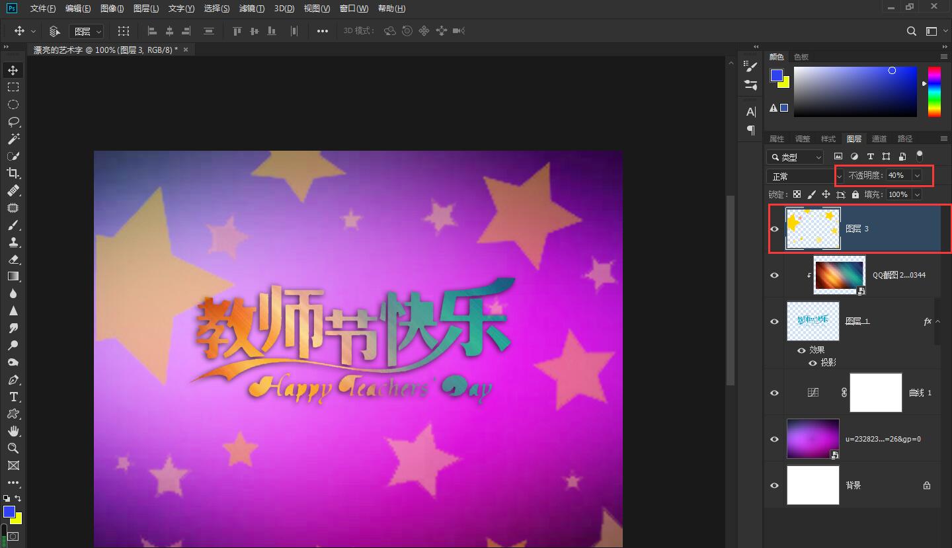Select the Crop tool
The image size is (952, 548).
click(x=13, y=173)
